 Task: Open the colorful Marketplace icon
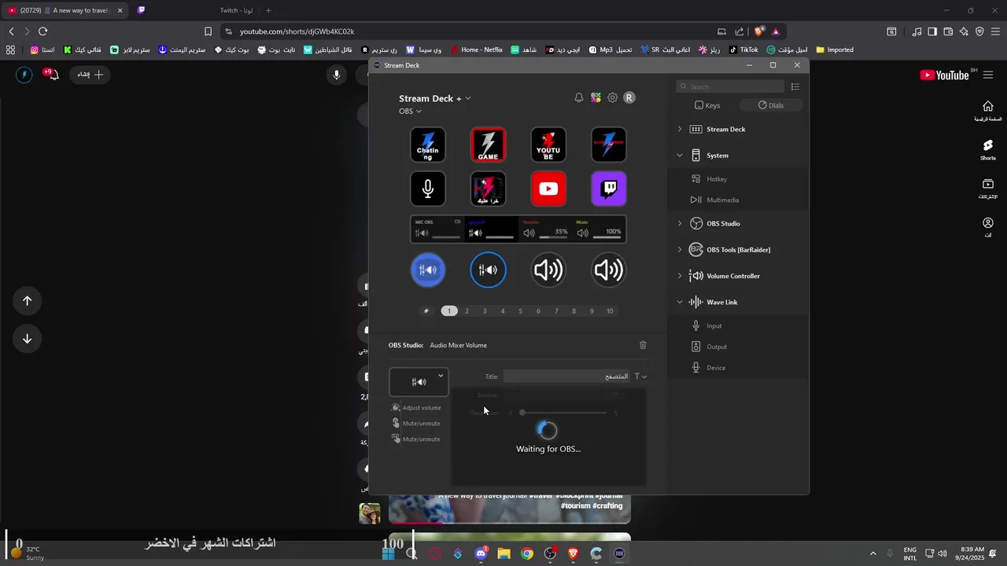coord(596,97)
